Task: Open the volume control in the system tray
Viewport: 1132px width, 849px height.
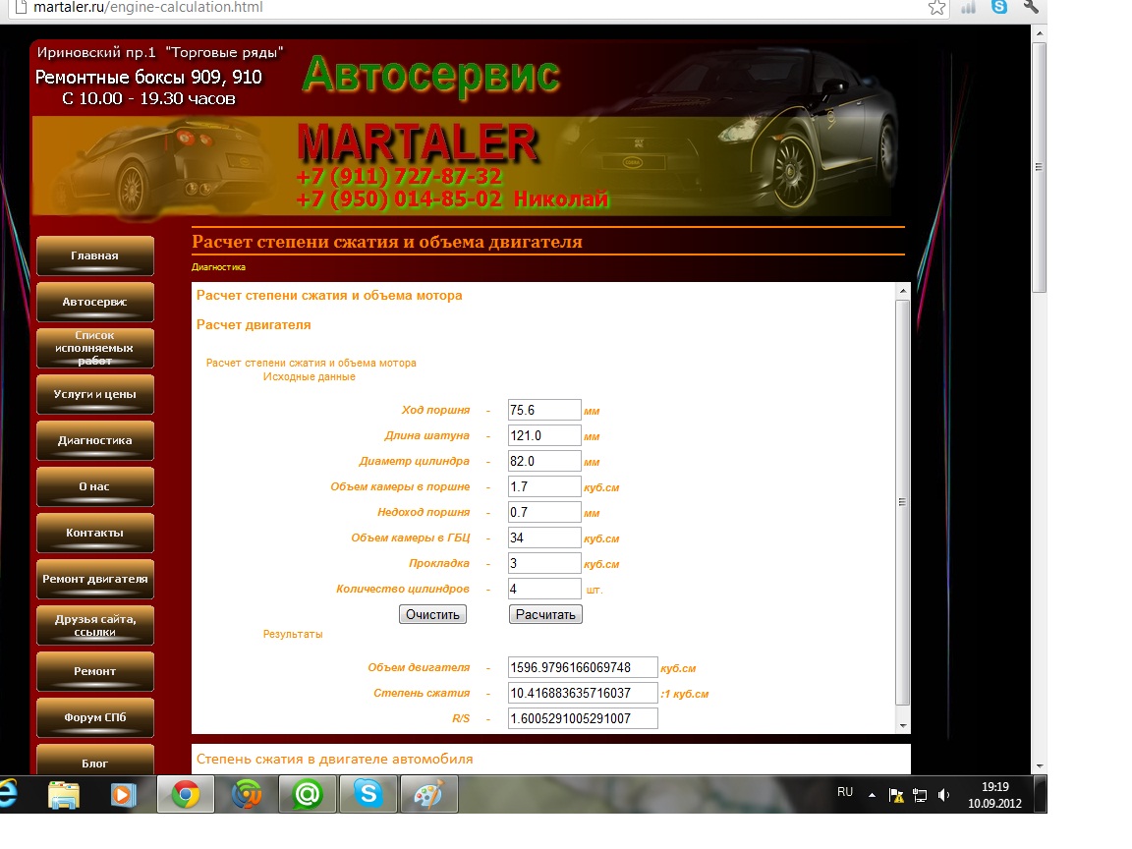Action: tap(944, 794)
